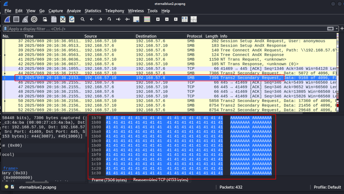Click hex offset row 1bc0

(96, 141)
